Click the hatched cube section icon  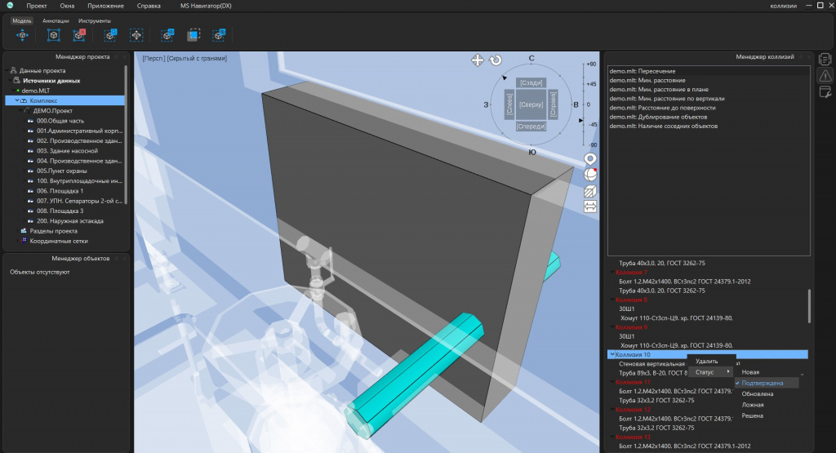click(x=590, y=191)
